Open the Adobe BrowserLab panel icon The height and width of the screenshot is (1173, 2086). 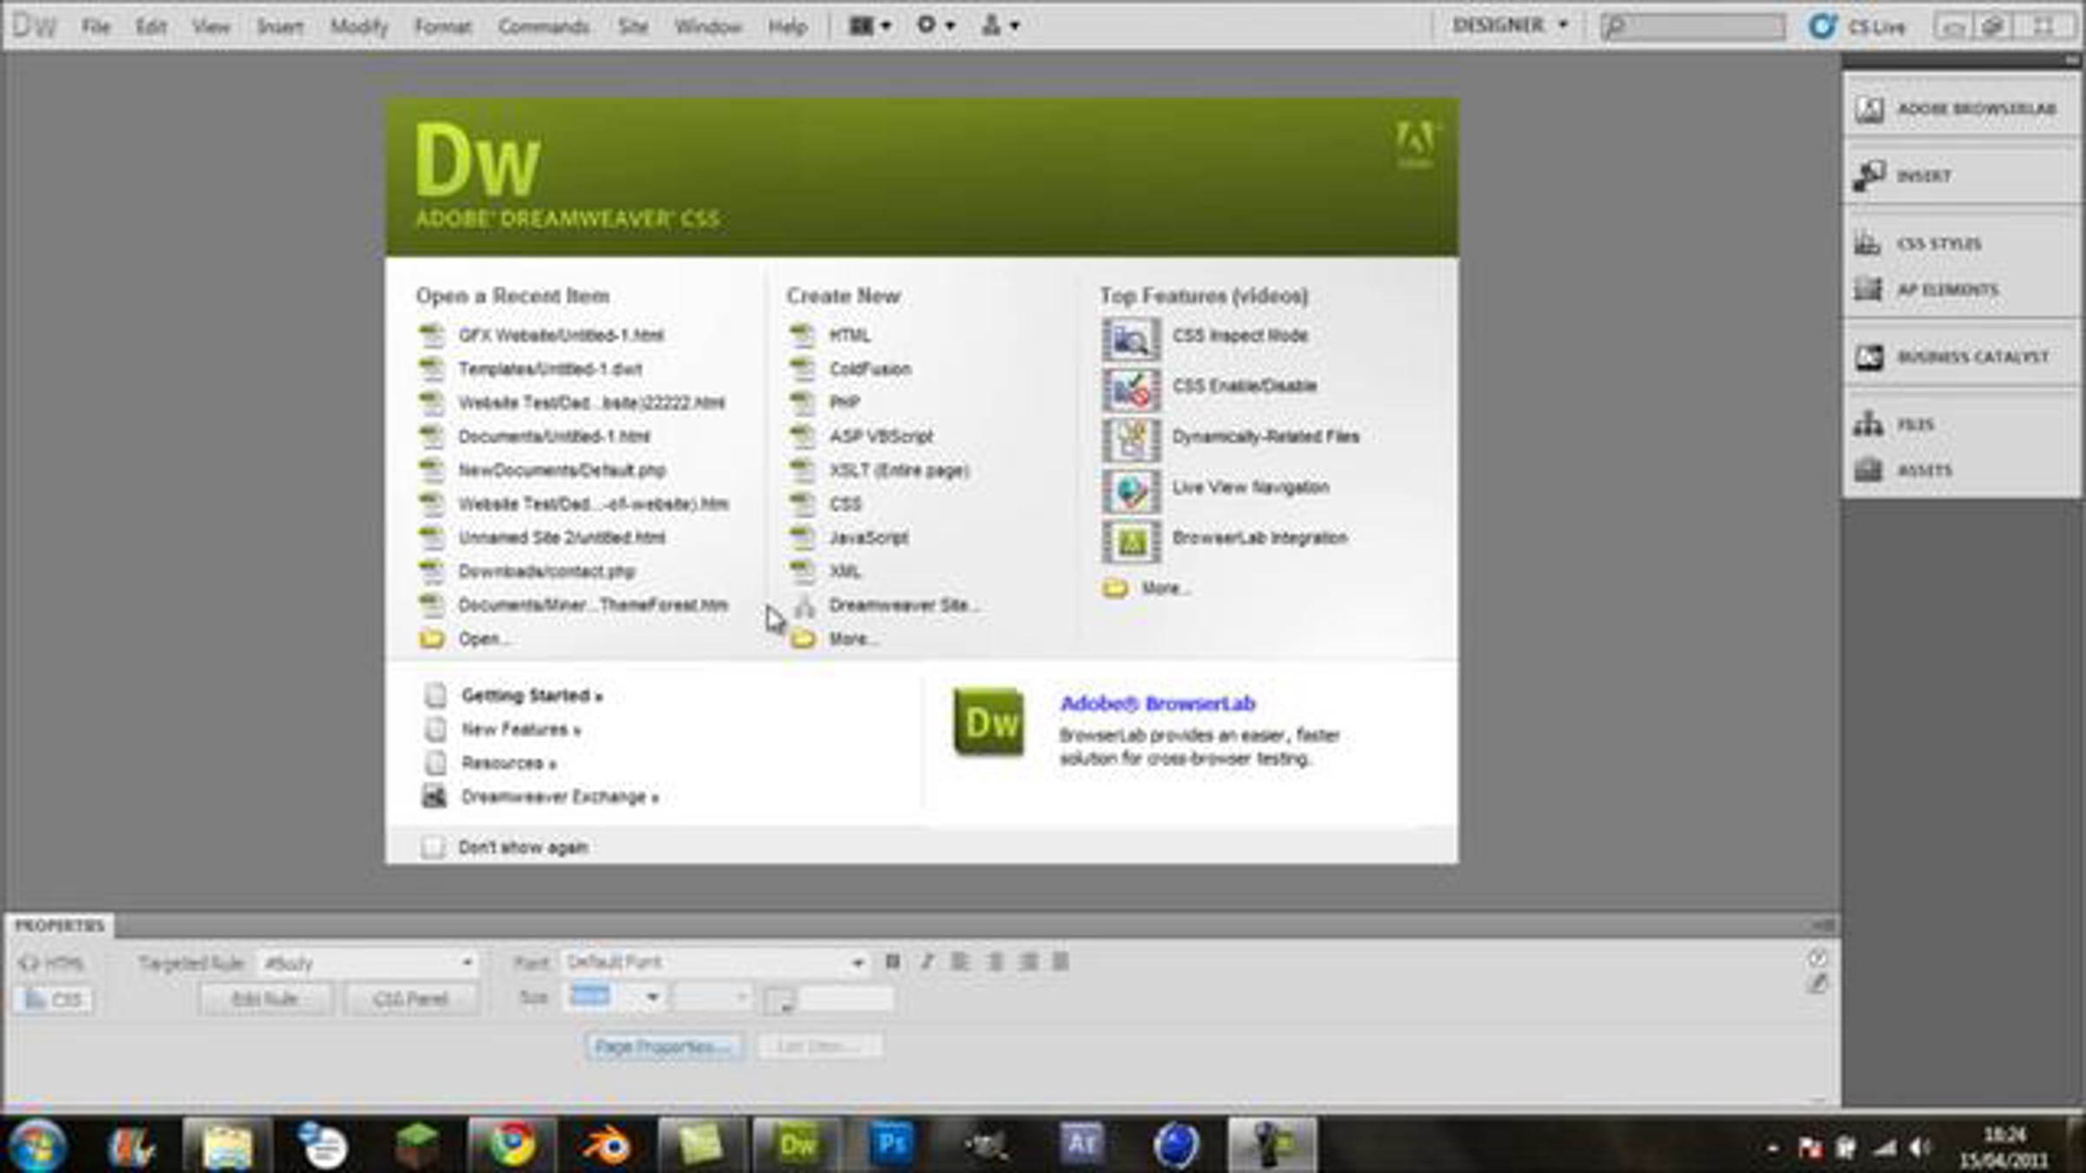(x=1869, y=109)
